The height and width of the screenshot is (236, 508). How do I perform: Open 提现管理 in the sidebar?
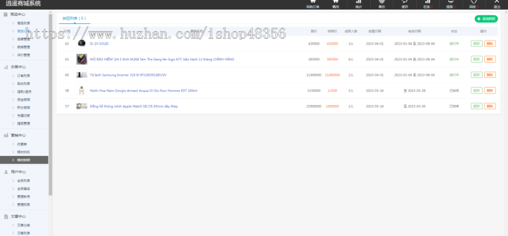click(23, 124)
